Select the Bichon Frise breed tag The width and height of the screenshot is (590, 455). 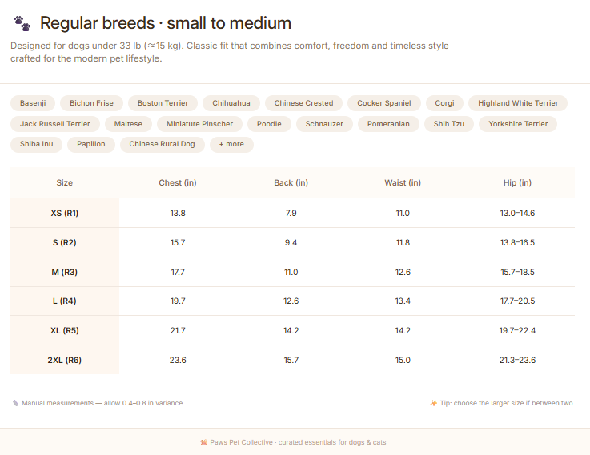[x=91, y=103]
